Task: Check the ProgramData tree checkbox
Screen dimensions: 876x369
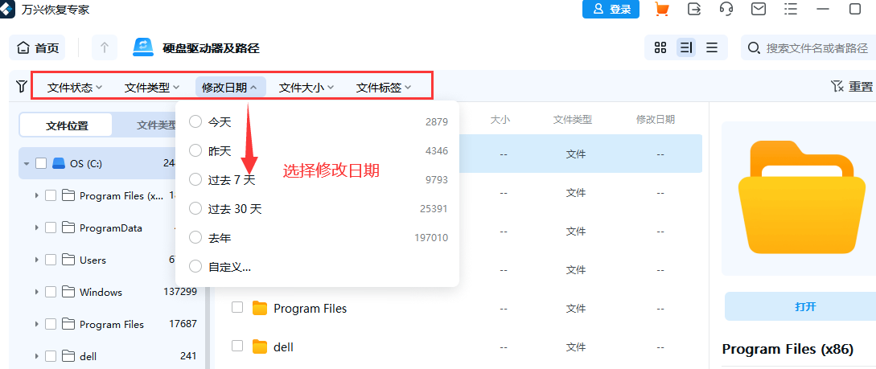Action: 51,228
